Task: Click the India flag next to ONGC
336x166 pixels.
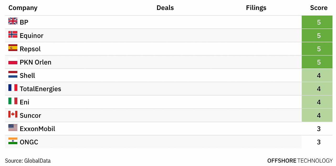Action: click(13, 141)
